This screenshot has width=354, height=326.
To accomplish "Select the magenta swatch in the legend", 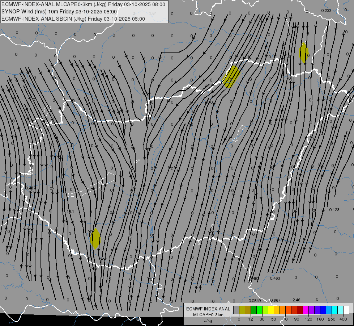I will tap(306, 310).
